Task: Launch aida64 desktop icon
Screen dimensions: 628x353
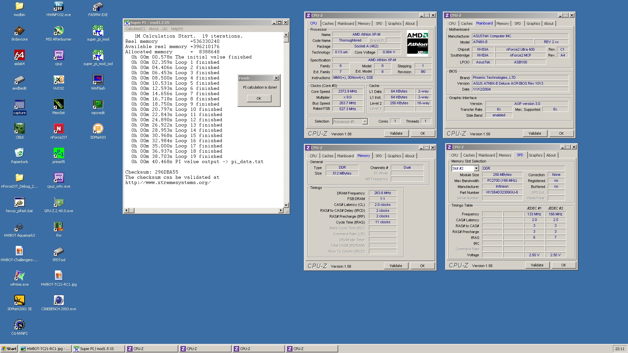Action: (x=19, y=58)
